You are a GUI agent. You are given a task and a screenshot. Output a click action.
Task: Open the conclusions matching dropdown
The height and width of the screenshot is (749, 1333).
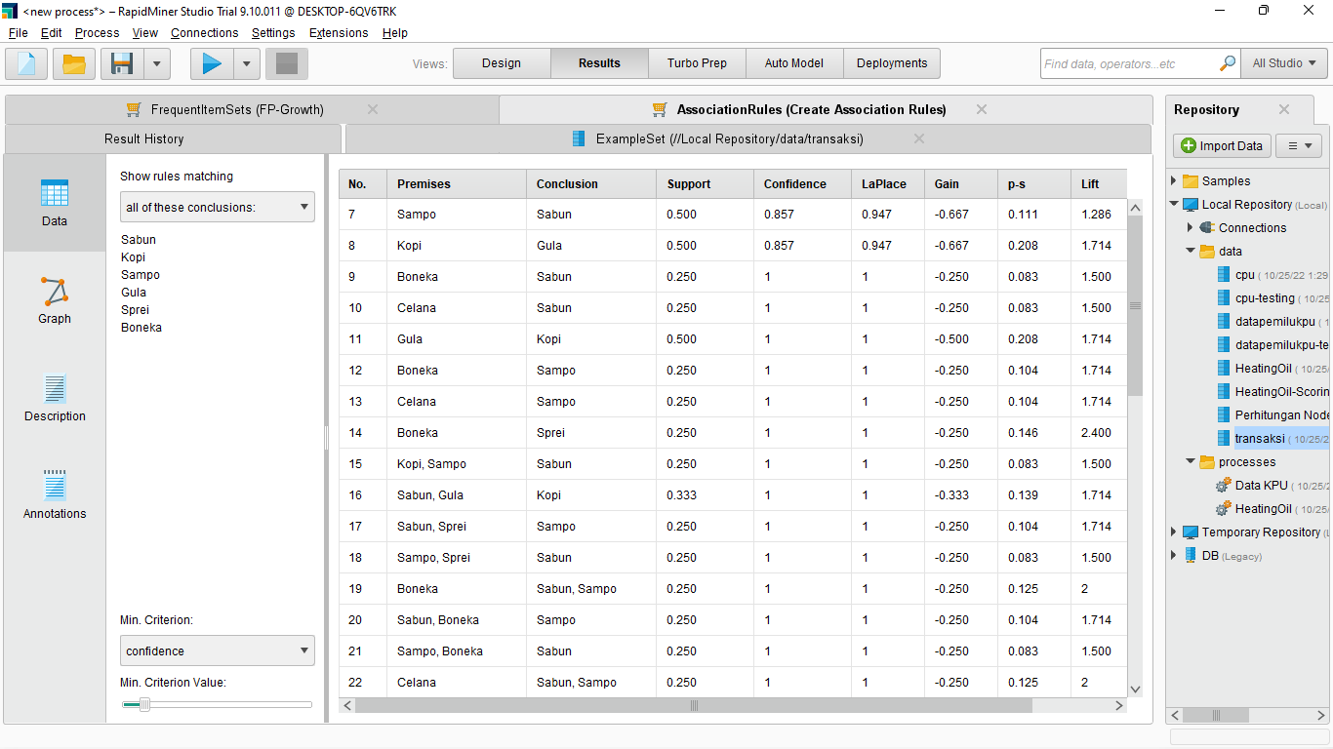[217, 206]
